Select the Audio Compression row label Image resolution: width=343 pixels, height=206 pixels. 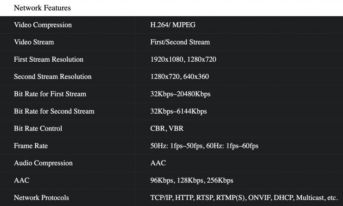point(43,163)
